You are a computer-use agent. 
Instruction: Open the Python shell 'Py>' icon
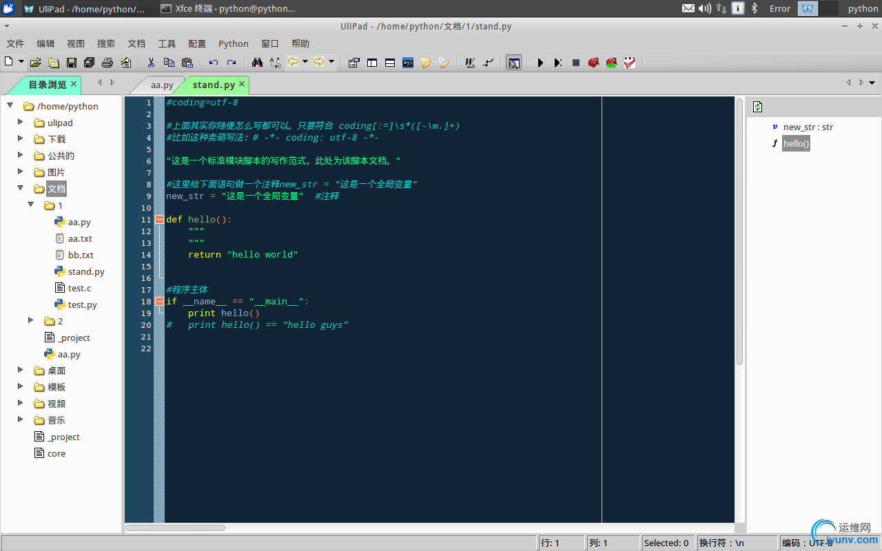pos(408,63)
